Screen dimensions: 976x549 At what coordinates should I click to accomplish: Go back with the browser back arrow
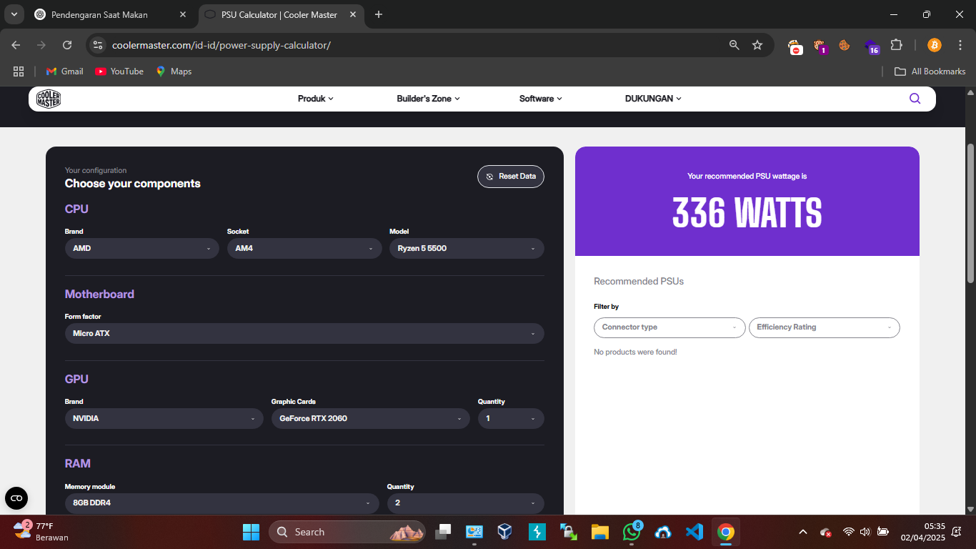(x=16, y=45)
